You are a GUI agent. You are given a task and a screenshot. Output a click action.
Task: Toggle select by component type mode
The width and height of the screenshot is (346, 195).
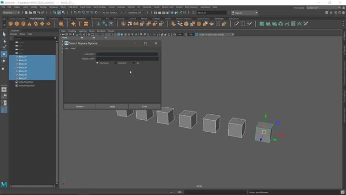(x=63, y=12)
